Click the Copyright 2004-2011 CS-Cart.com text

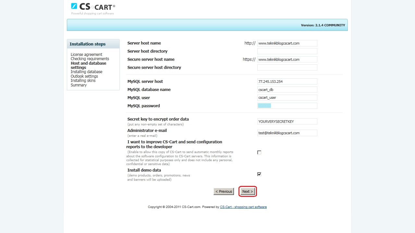[x=175, y=207]
